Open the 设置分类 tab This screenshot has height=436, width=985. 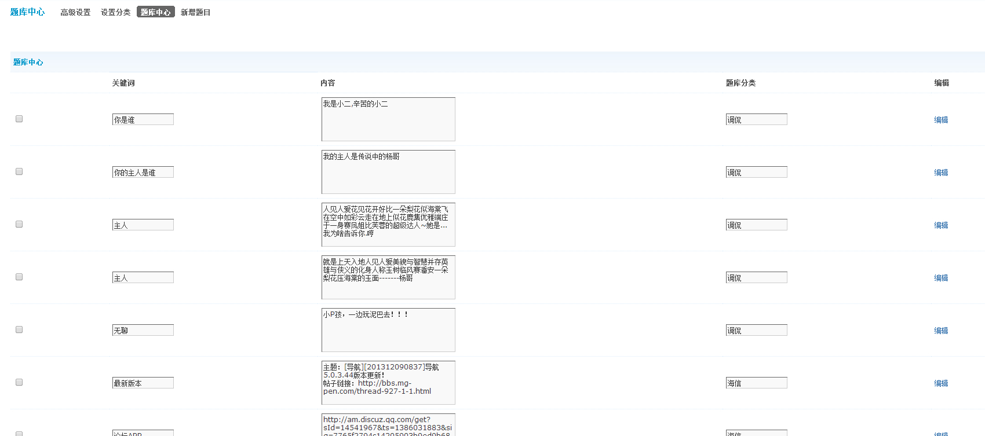(116, 12)
